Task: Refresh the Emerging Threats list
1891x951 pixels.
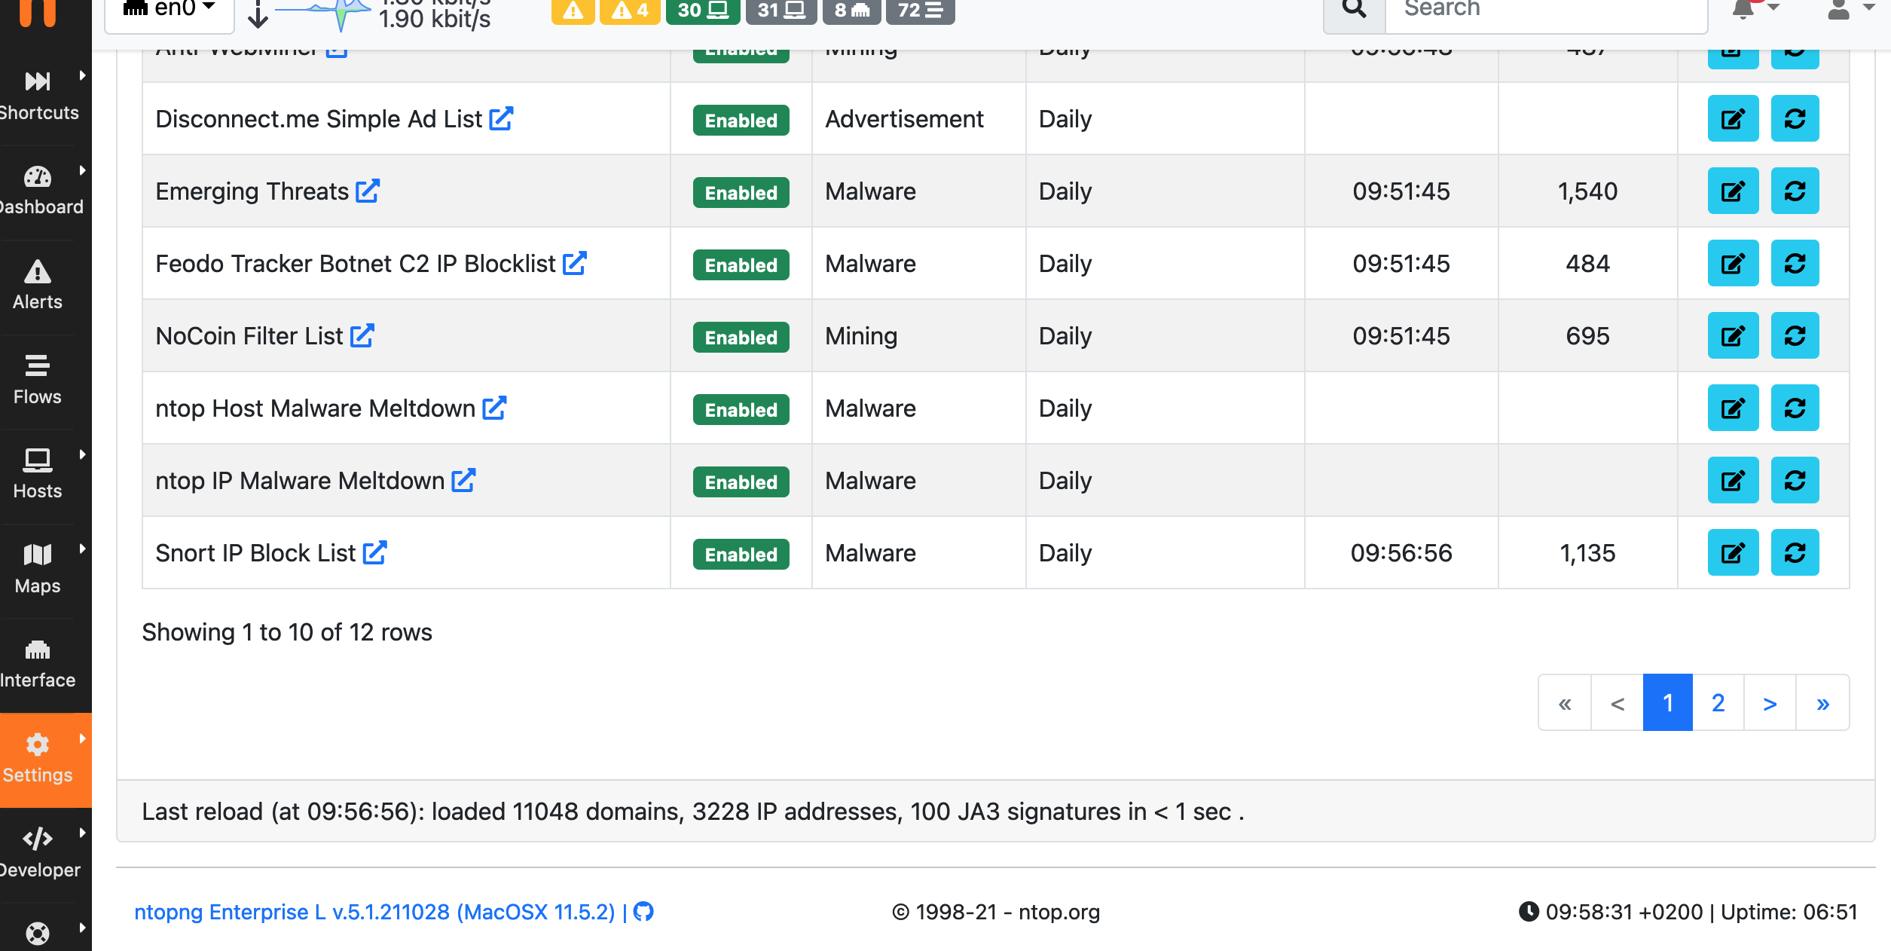Action: [1795, 191]
